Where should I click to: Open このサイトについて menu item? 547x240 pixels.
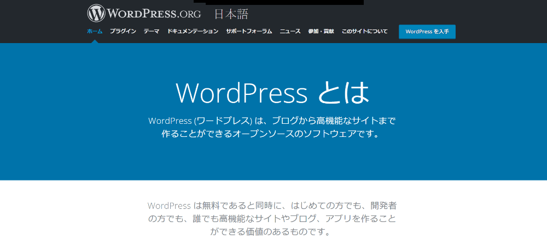pos(364,31)
